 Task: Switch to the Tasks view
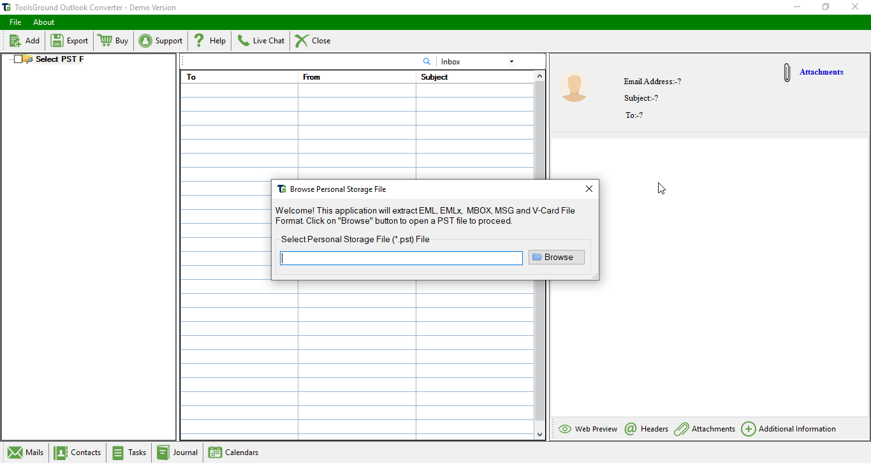coord(129,453)
